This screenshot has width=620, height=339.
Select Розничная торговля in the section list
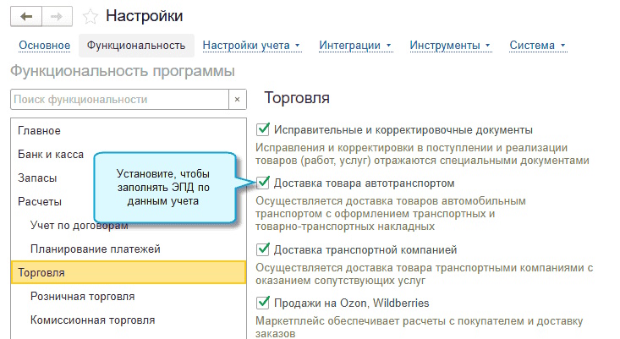coord(129,297)
